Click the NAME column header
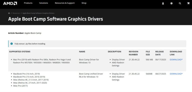 82,52
